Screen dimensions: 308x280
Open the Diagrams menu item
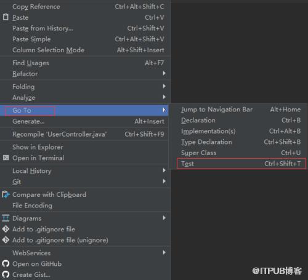coord(85,218)
